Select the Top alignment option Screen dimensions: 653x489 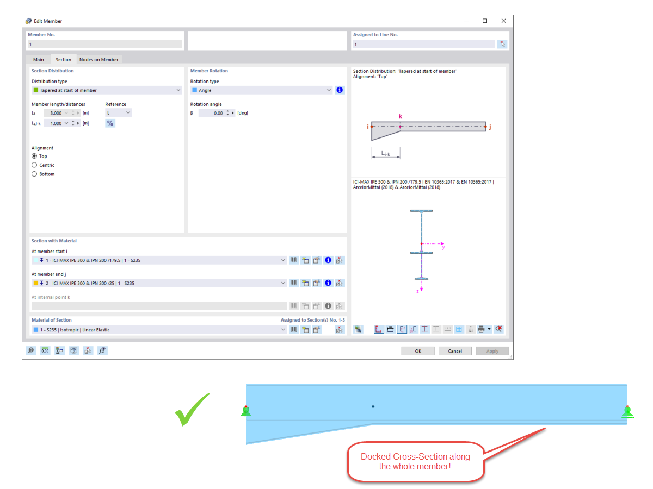(33, 156)
